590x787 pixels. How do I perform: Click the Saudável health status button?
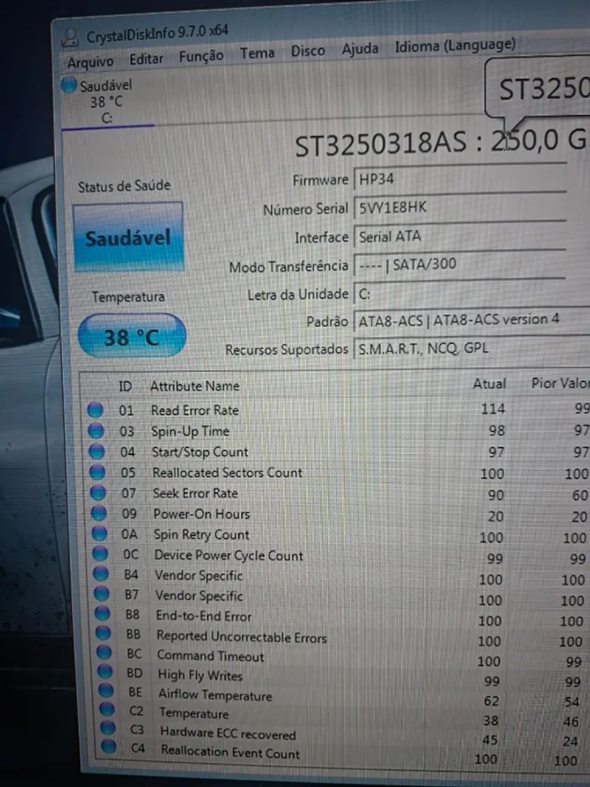coord(128,237)
